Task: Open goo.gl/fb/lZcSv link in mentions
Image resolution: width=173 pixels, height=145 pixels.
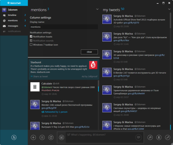Action: click(x=82, y=127)
